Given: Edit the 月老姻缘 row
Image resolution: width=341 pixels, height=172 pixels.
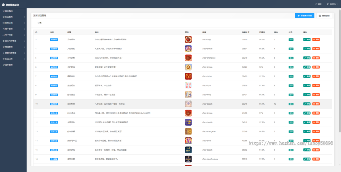Looking at the screenshot, I should pyautogui.click(x=307, y=40).
